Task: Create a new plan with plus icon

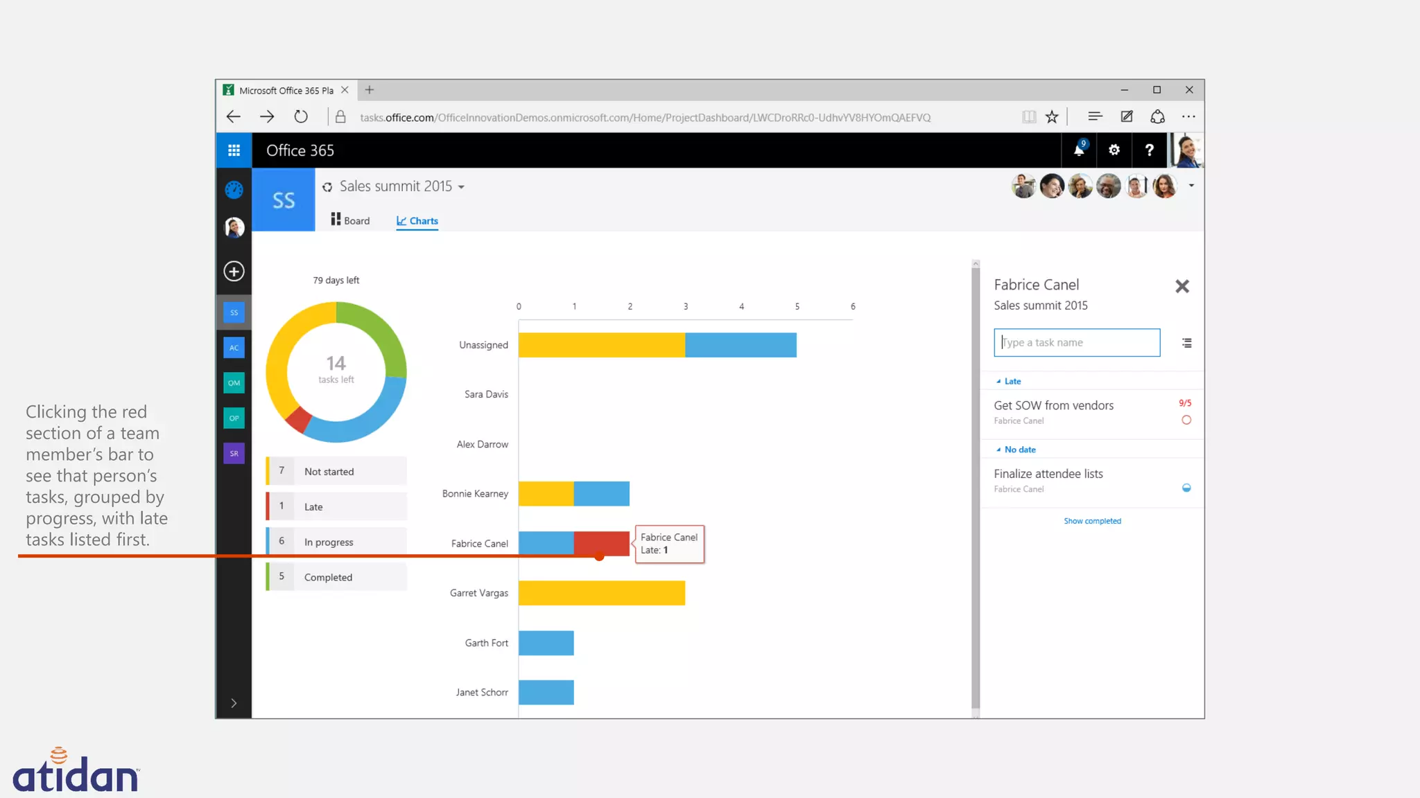Action: [234, 271]
